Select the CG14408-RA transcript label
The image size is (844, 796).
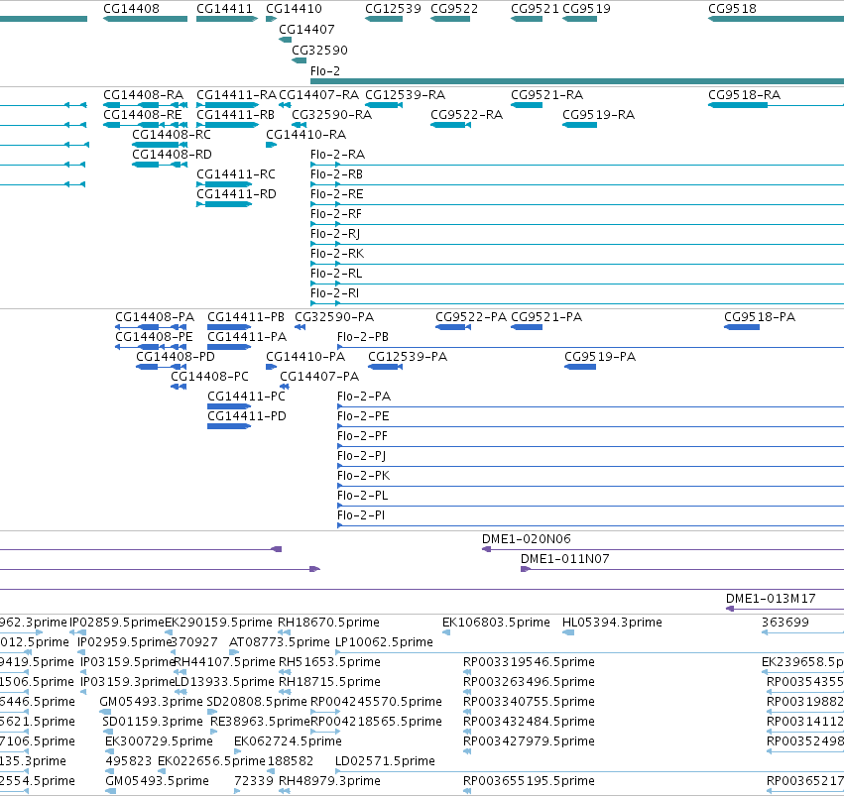tap(143, 95)
